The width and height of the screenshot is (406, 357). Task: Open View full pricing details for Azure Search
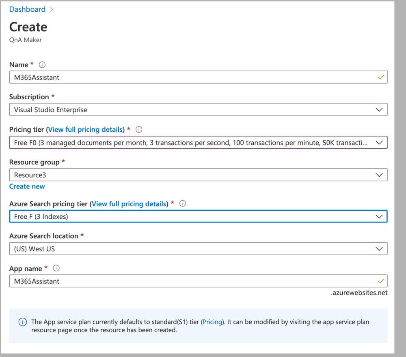[x=130, y=204]
